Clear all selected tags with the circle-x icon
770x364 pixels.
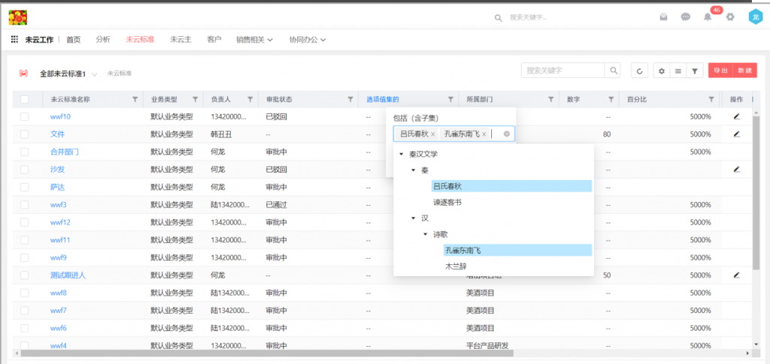[507, 134]
